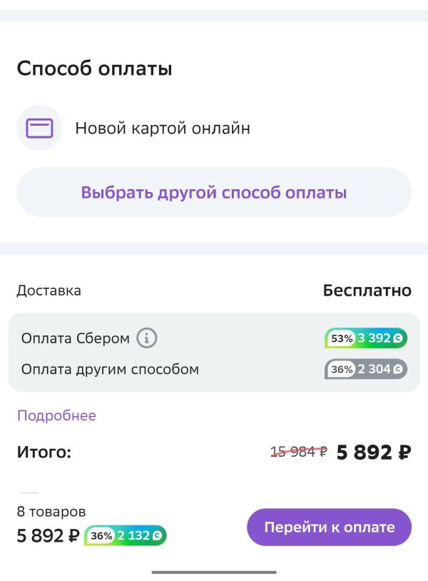Tap the purple credit card icon
The height and width of the screenshot is (581, 428).
[x=39, y=128]
